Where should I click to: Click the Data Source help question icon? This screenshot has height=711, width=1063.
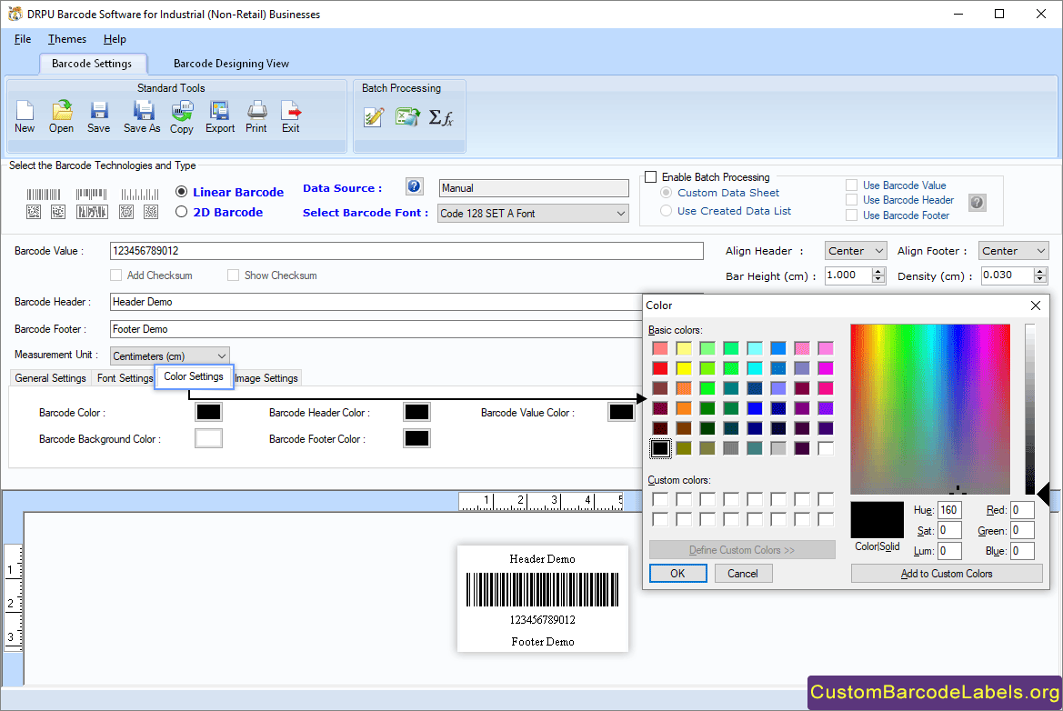coord(415,186)
